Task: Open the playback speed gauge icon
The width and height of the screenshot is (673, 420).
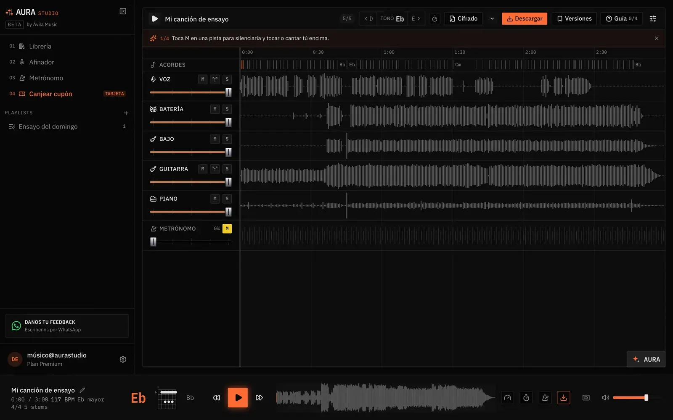Action: click(x=508, y=398)
